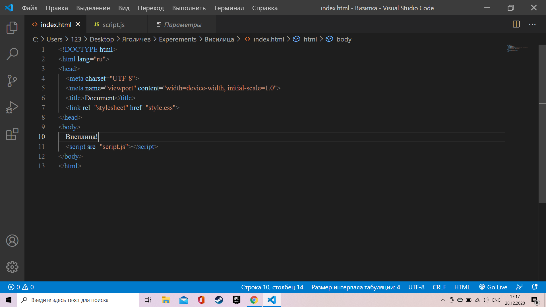Open Windows Start menu
The height and width of the screenshot is (307, 546).
(x=9, y=300)
